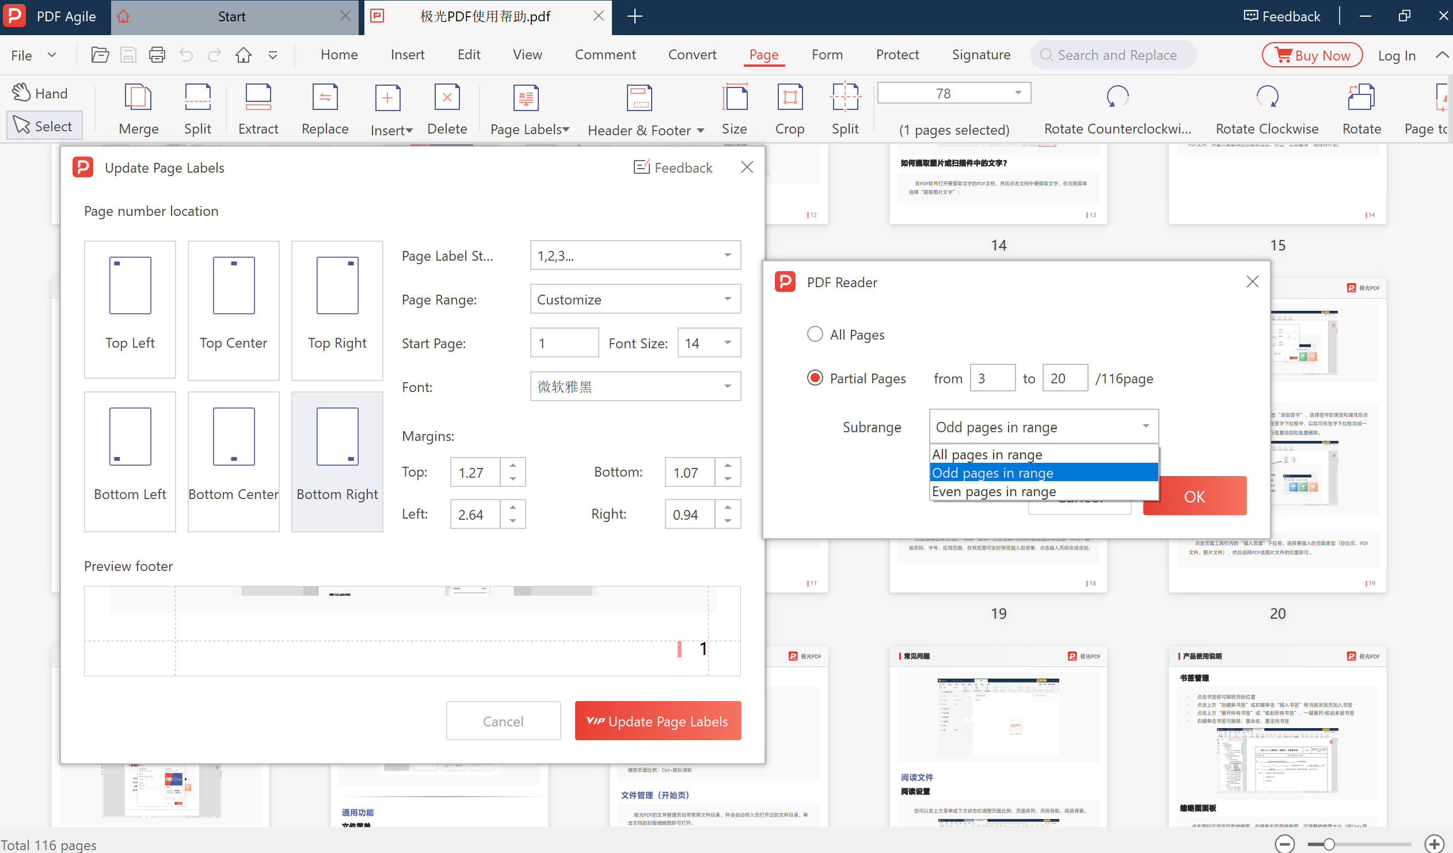Decrease the Right margin stepper

pyautogui.click(x=728, y=520)
